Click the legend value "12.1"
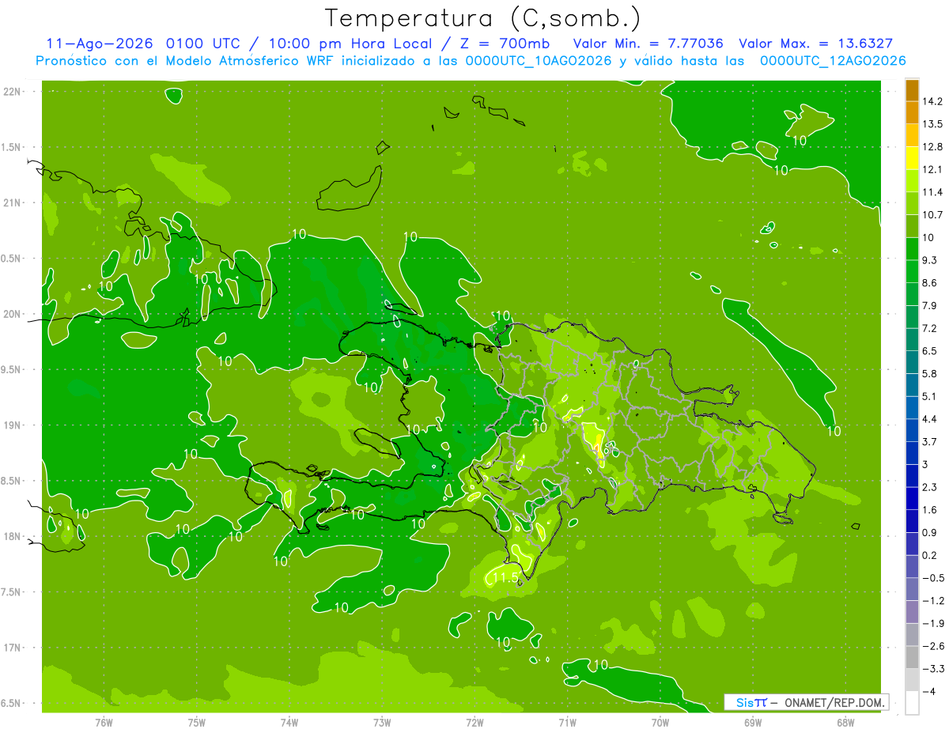 pos(933,169)
